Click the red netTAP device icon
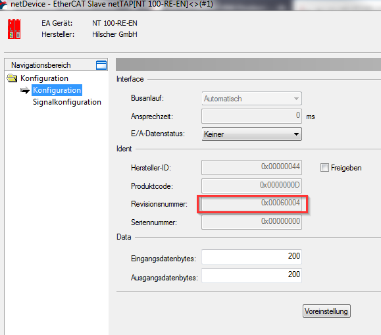 (14, 29)
